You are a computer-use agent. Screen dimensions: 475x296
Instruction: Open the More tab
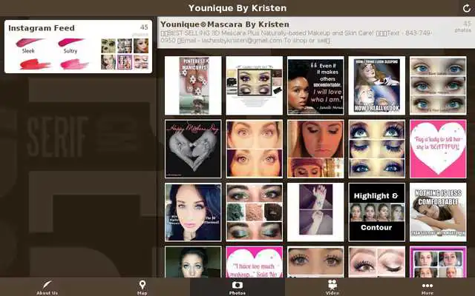point(427,287)
